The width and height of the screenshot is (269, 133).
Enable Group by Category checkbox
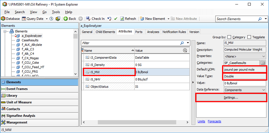click(x=229, y=37)
